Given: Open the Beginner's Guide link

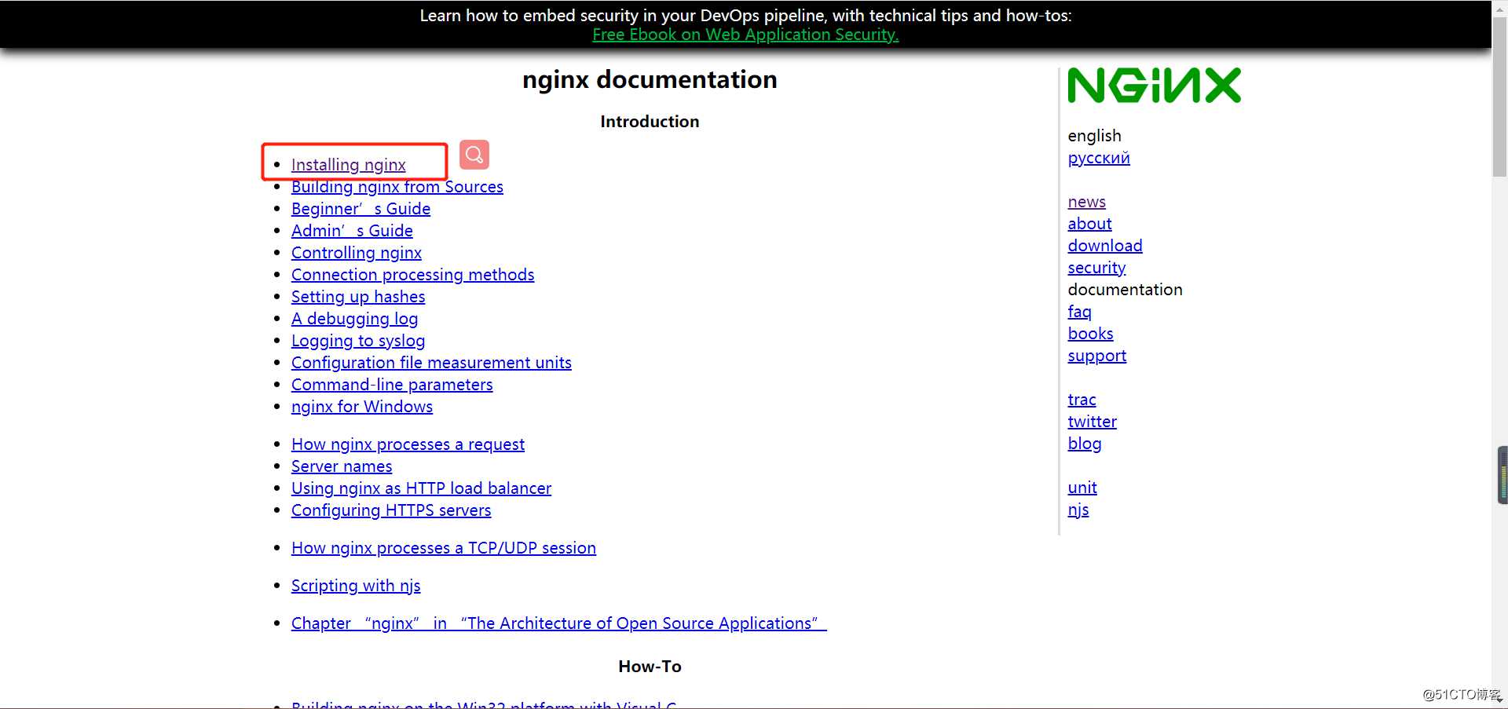Looking at the screenshot, I should [x=361, y=209].
